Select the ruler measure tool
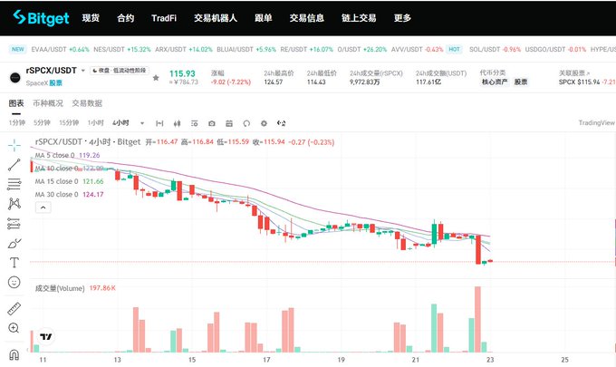This screenshot has width=616, height=367. point(14,309)
